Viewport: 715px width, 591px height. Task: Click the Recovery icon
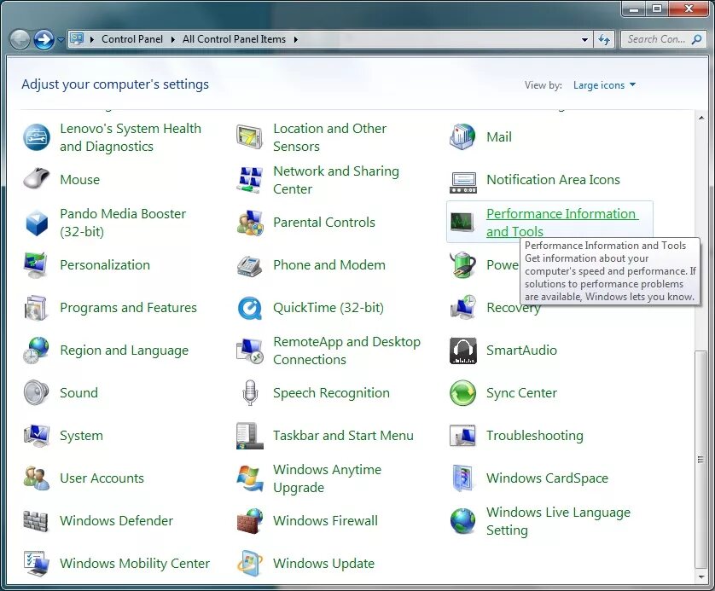(462, 307)
